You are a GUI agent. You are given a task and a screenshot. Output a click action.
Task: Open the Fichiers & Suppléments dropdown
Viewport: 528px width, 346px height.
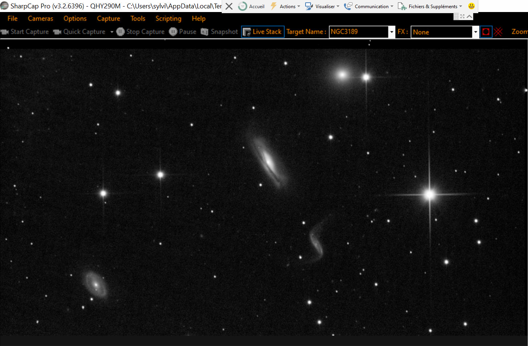coord(430,6)
